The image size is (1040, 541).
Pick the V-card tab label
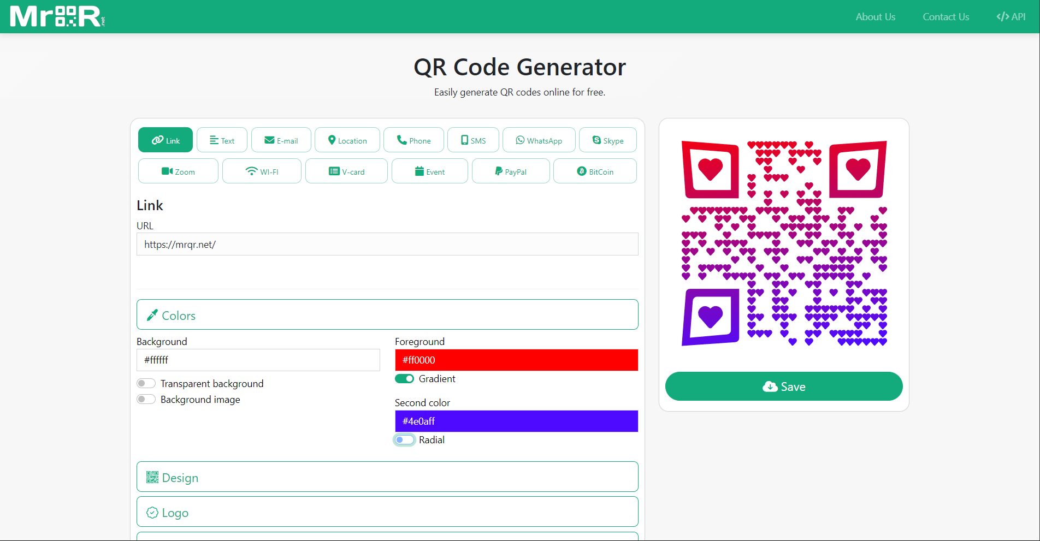pos(353,172)
